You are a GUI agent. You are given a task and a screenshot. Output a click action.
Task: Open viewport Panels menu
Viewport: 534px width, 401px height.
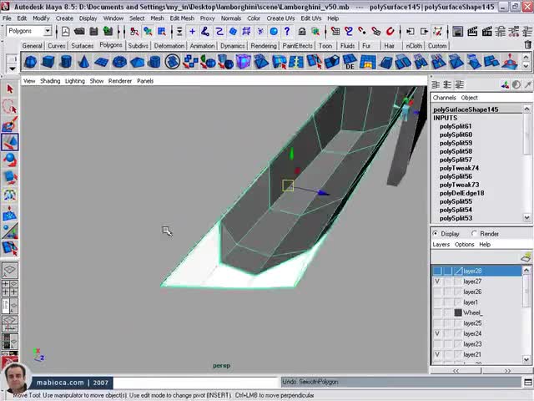(145, 81)
